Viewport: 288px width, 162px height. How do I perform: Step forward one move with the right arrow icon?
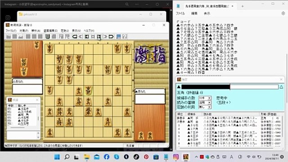coord(105,36)
